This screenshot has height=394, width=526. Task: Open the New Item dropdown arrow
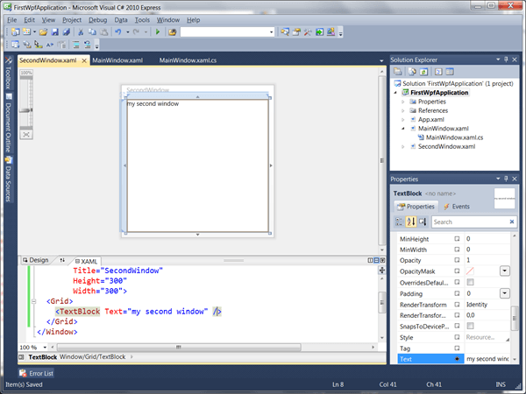pyautogui.click(x=34, y=32)
